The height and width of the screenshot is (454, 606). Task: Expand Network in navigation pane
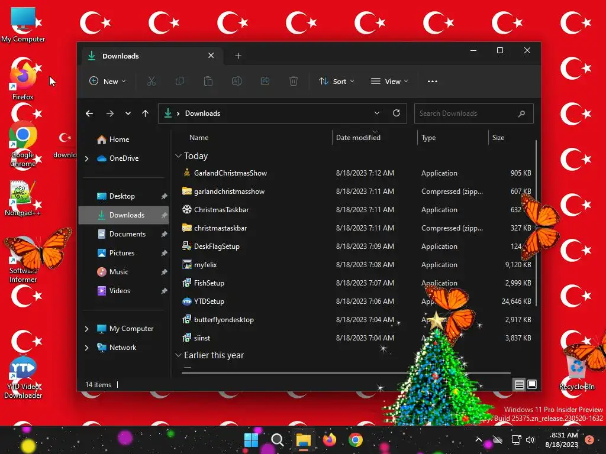coord(86,348)
